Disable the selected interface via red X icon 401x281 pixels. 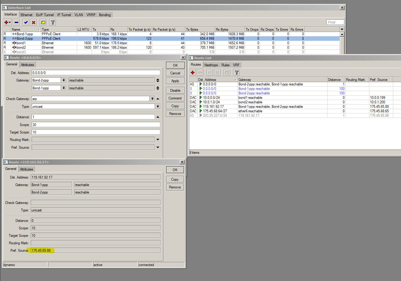click(x=33, y=22)
